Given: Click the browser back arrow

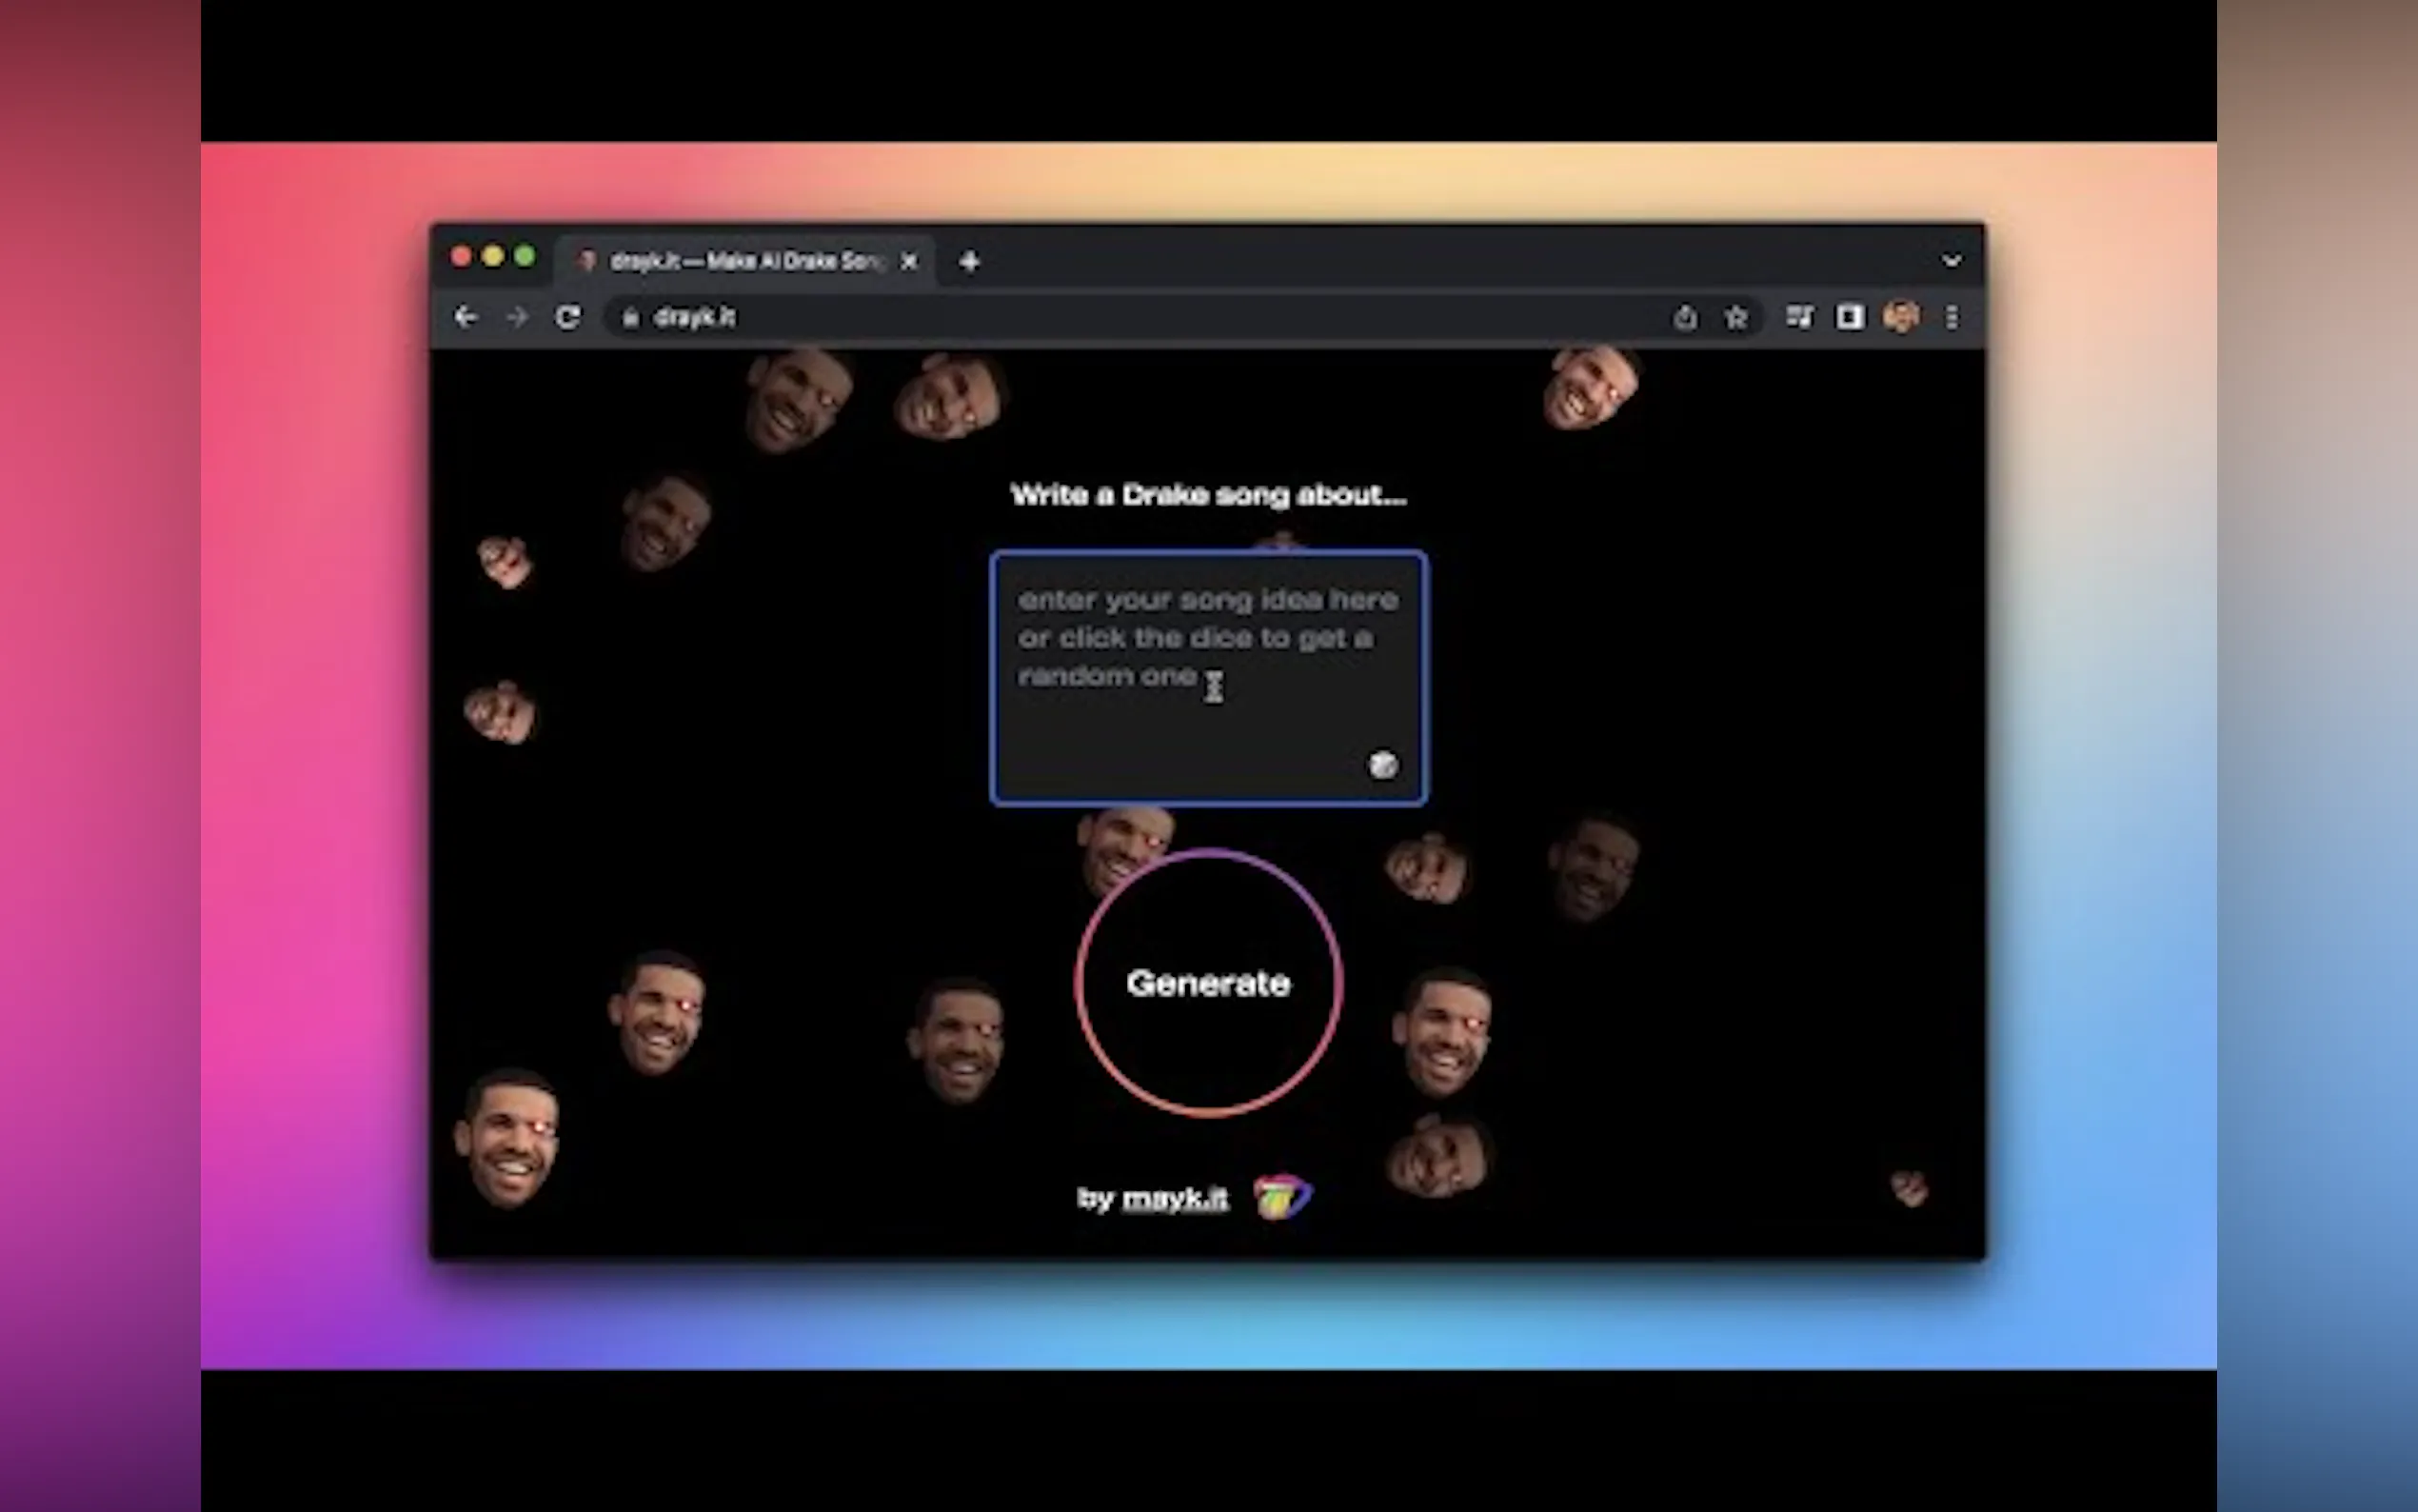Looking at the screenshot, I should coord(466,318).
